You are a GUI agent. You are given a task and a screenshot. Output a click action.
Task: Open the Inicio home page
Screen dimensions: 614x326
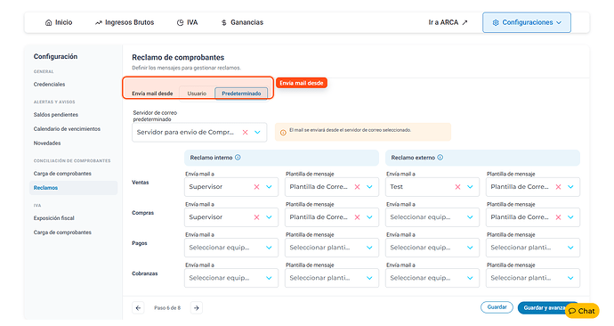tap(59, 22)
